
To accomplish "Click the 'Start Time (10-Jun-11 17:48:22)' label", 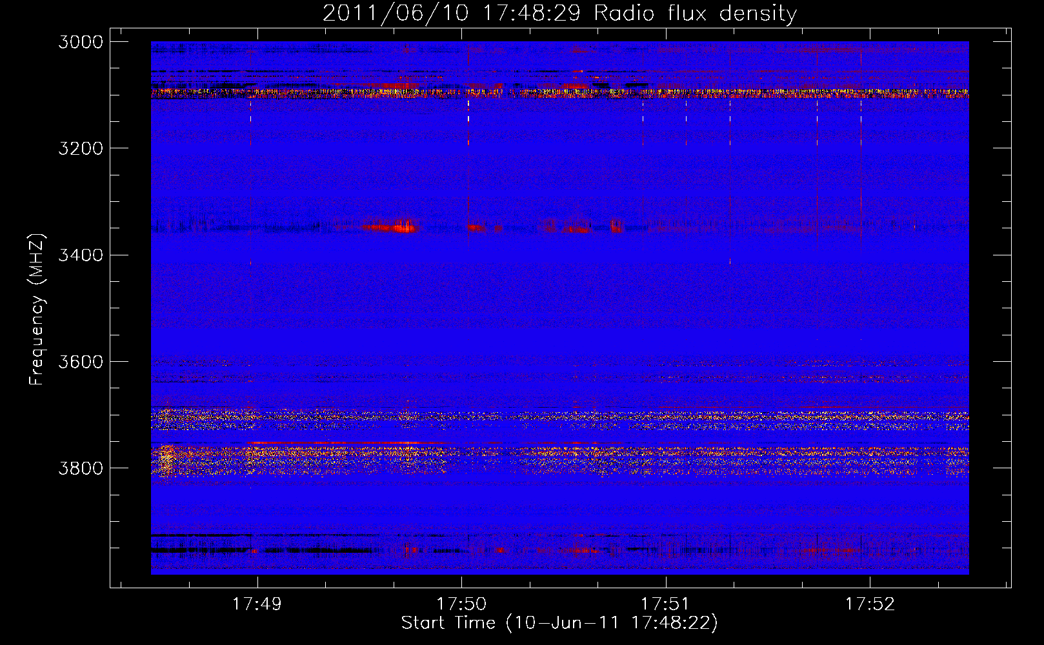I will (x=559, y=623).
